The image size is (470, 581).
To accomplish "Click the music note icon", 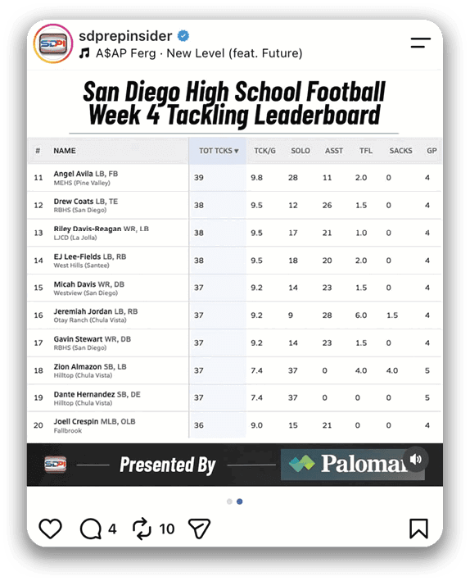I will point(84,53).
